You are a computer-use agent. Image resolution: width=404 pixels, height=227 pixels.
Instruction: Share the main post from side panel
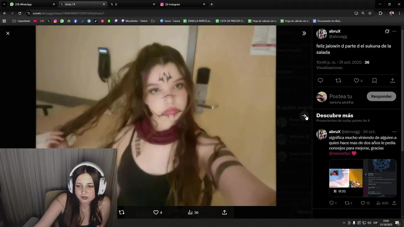click(393, 81)
